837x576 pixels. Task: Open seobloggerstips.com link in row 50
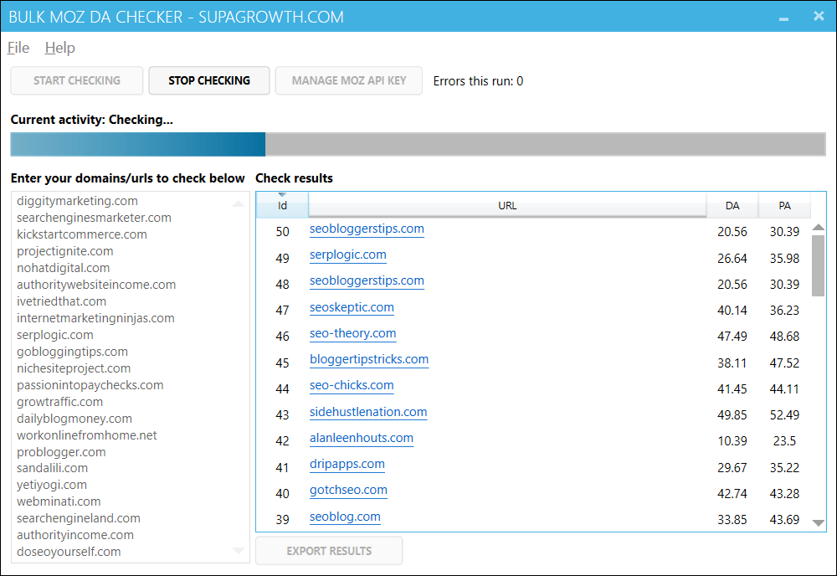pyautogui.click(x=367, y=229)
